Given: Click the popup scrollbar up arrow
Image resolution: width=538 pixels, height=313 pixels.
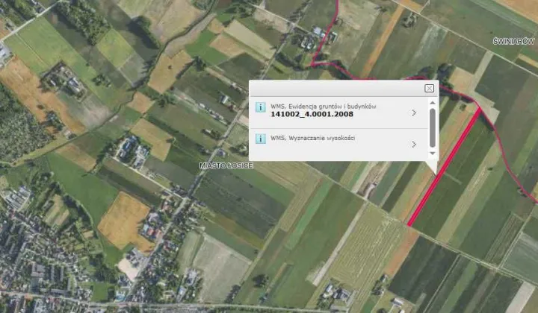Looking at the screenshot, I should coord(433,103).
